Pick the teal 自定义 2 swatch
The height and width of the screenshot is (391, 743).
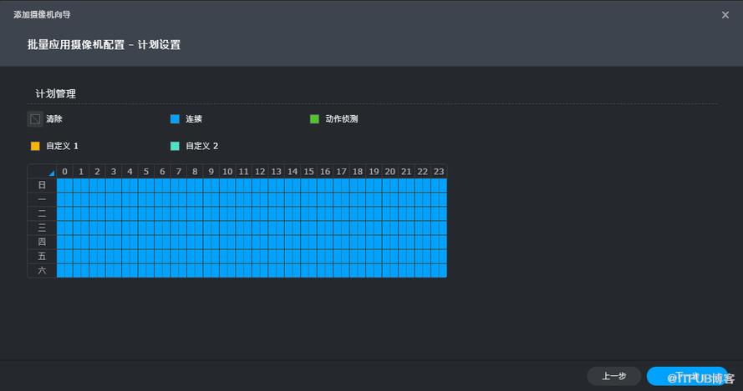pyautogui.click(x=175, y=146)
